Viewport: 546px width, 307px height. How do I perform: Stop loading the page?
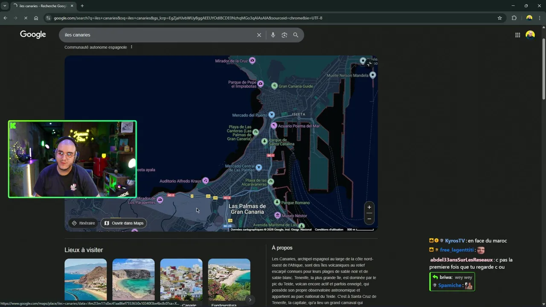coord(26,18)
